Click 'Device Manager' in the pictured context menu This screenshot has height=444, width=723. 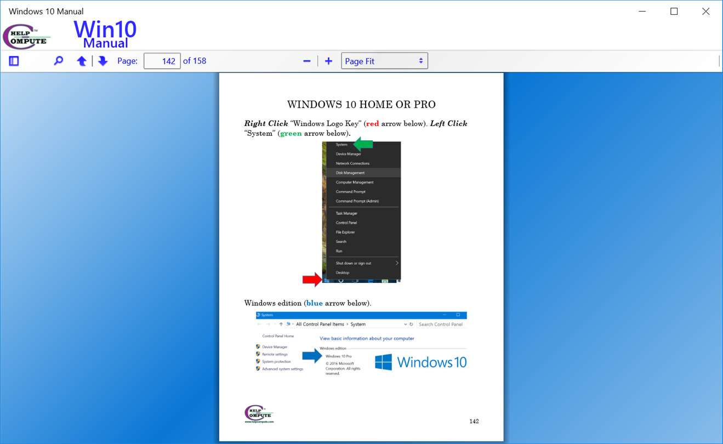tap(349, 154)
